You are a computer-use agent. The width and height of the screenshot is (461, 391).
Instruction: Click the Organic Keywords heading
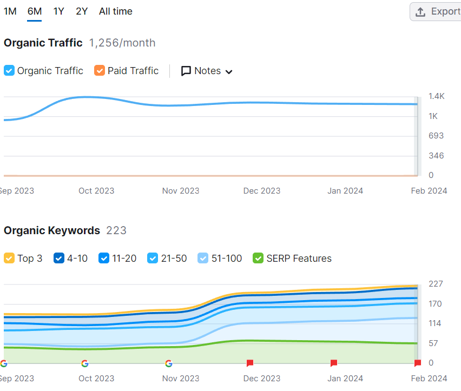point(52,230)
